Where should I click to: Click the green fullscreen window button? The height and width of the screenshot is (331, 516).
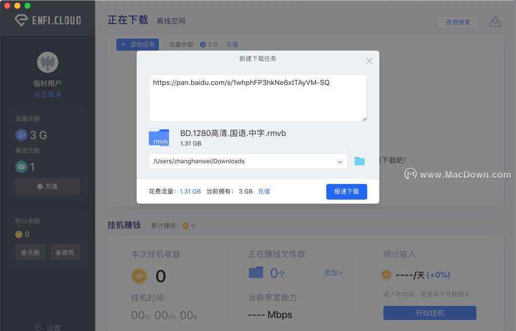point(28,6)
